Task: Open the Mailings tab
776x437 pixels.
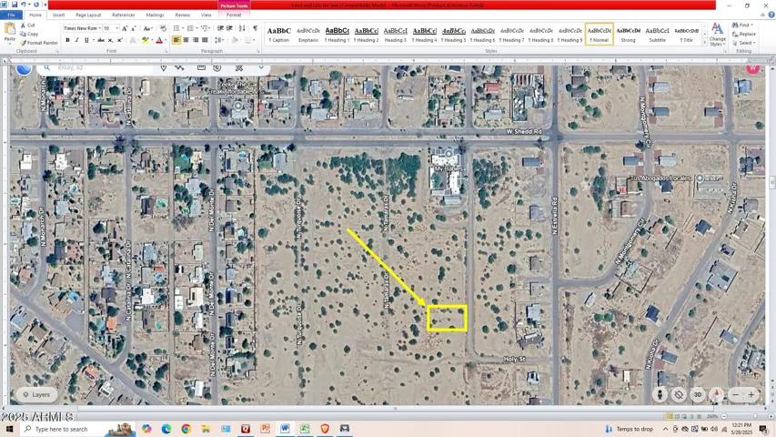Action: (x=155, y=15)
